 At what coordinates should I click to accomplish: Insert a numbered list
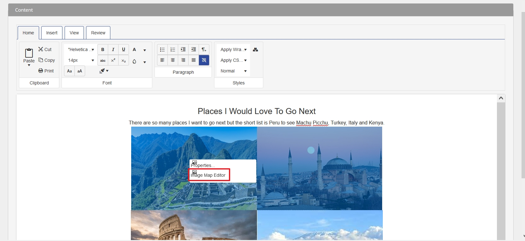click(173, 49)
